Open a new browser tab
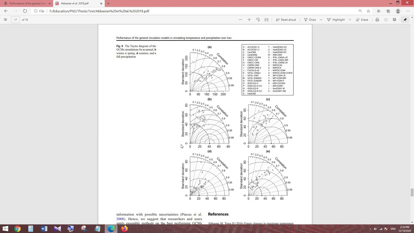The image size is (414, 233). coord(108,3)
